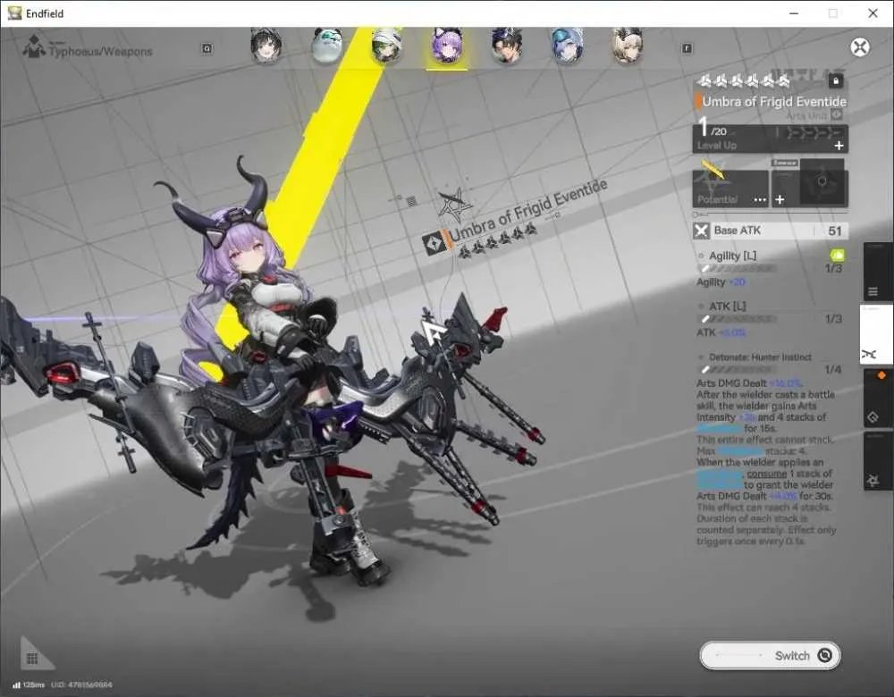Click the Base ATK value 51
Image resolution: width=894 pixels, height=697 pixels.
click(835, 231)
